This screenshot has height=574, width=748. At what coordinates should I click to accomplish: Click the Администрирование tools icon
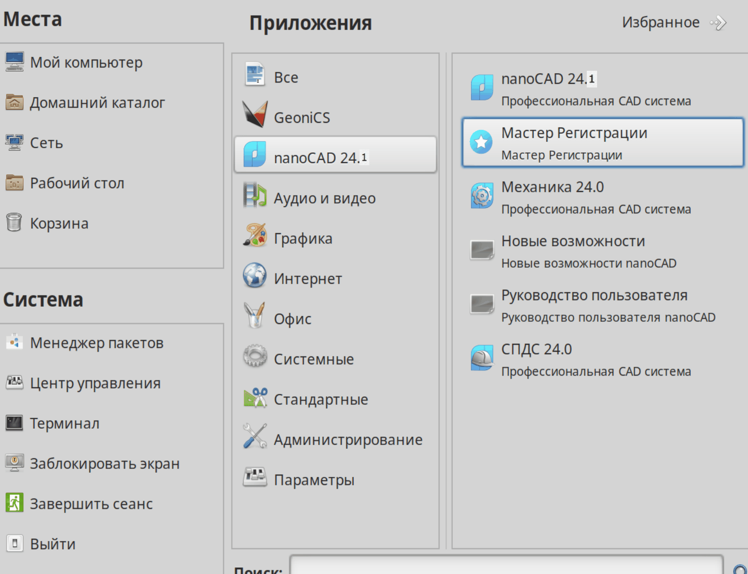255,436
